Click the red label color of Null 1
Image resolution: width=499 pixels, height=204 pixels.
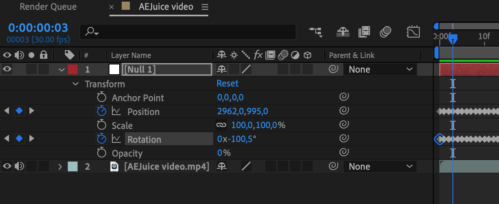(x=73, y=69)
